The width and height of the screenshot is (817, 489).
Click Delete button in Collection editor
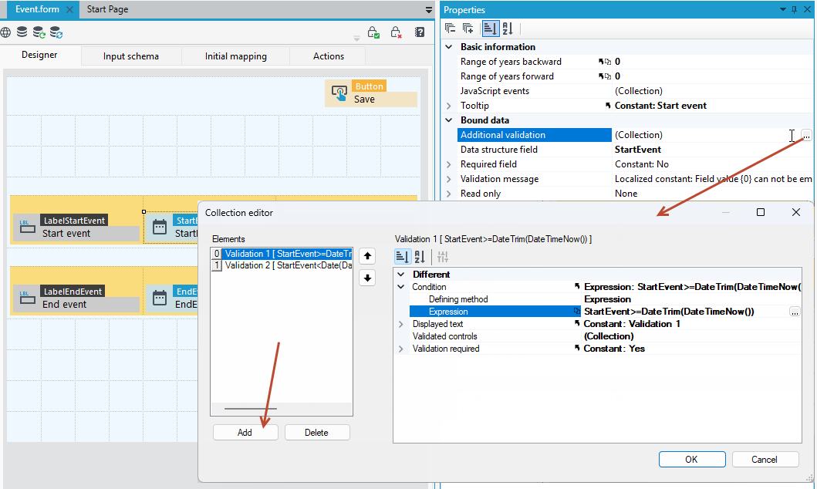tap(317, 433)
